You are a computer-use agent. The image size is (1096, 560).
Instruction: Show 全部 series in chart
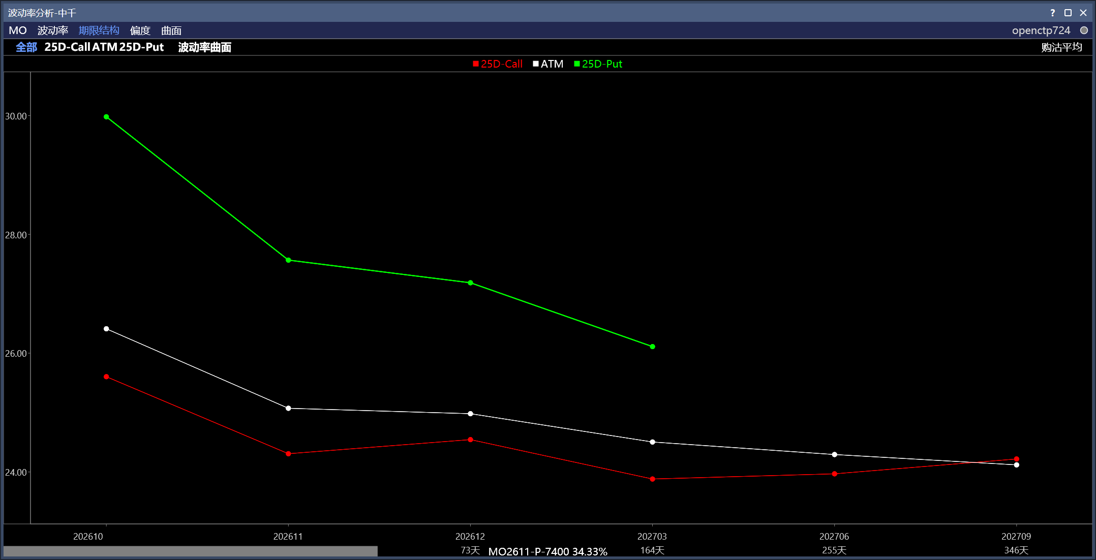point(26,47)
